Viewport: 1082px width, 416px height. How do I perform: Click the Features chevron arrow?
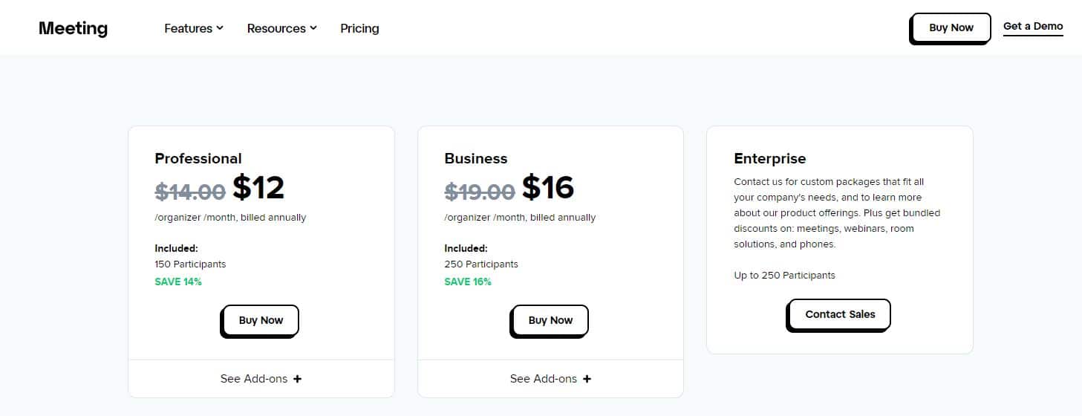click(220, 28)
